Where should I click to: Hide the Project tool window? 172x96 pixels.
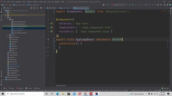click(44, 8)
